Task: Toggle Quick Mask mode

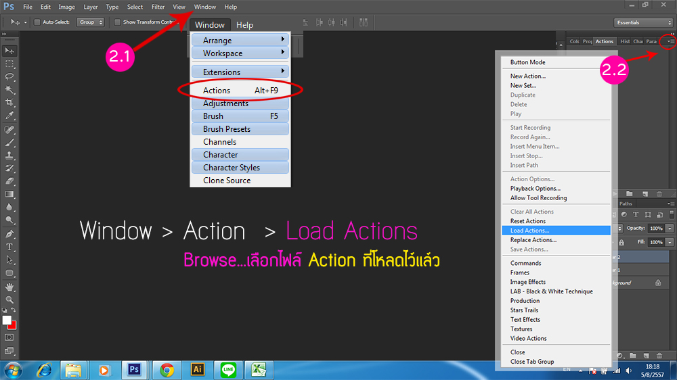Action: [x=9, y=337]
